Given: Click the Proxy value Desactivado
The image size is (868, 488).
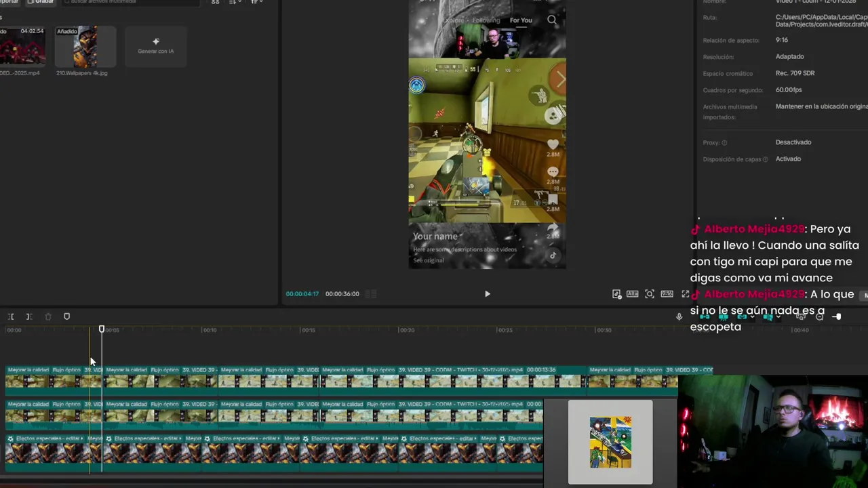Looking at the screenshot, I should tap(793, 142).
